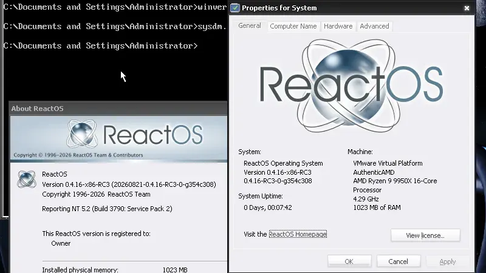Open the View license... dialog
Viewport: 486px width, 273px height.
[x=425, y=235]
